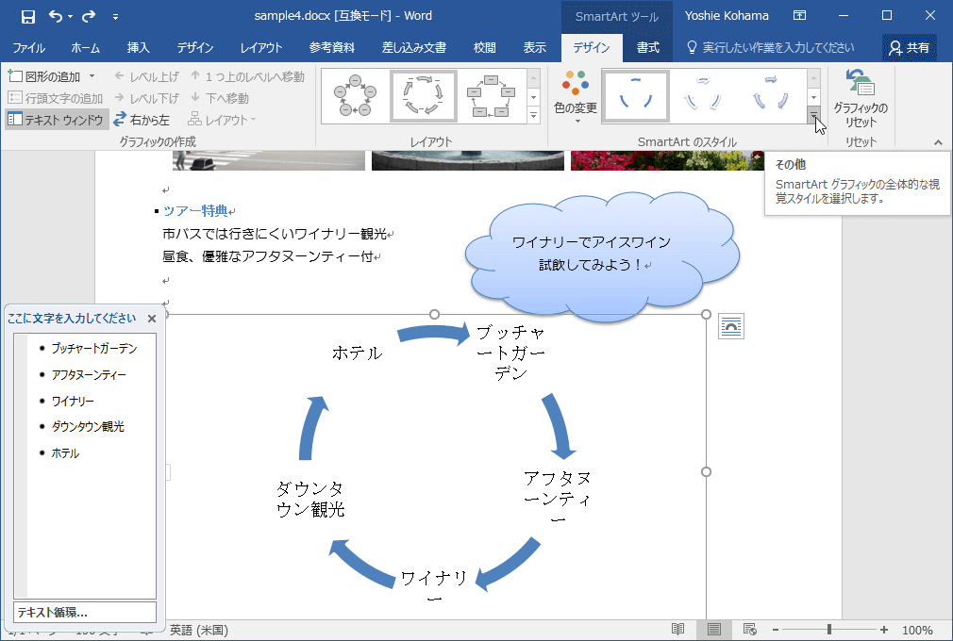Expand the SmartArt styles その他 button
Screen dimensions: 953x641
(813, 115)
